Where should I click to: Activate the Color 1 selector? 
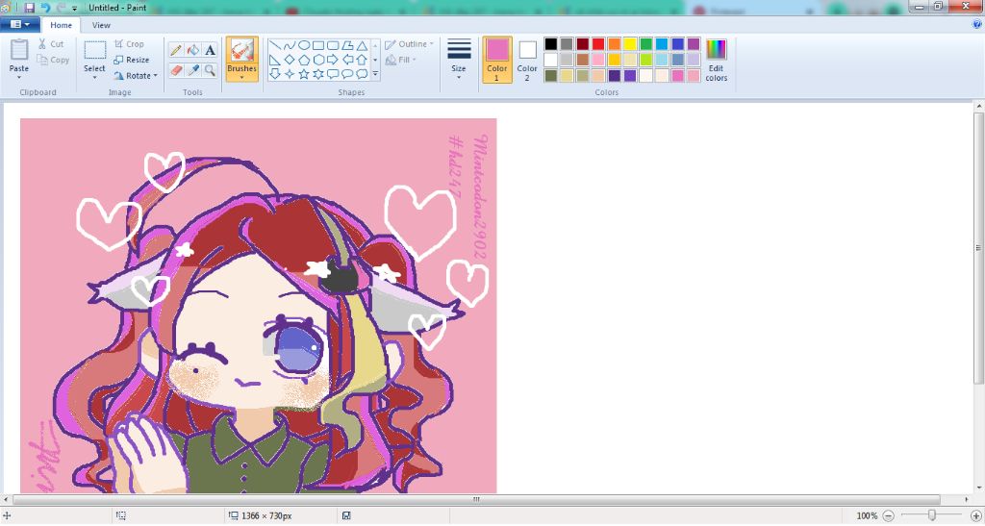[497, 60]
